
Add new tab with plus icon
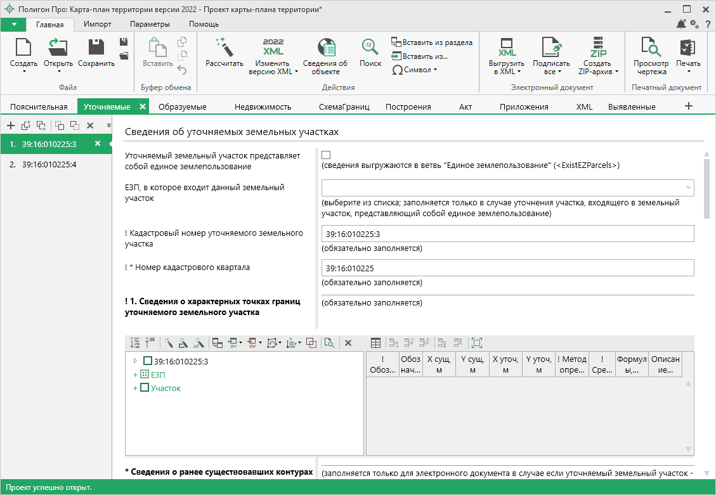(x=689, y=106)
